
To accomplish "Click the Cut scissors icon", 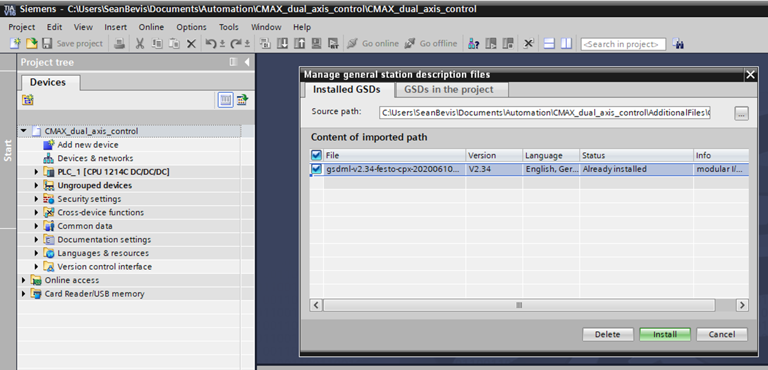I will [x=140, y=43].
